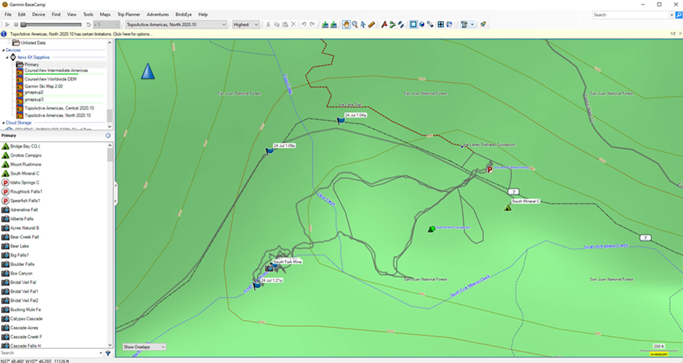The width and height of the screenshot is (683, 363).
Task: Select Box Canyon waypoint
Action: [22, 273]
